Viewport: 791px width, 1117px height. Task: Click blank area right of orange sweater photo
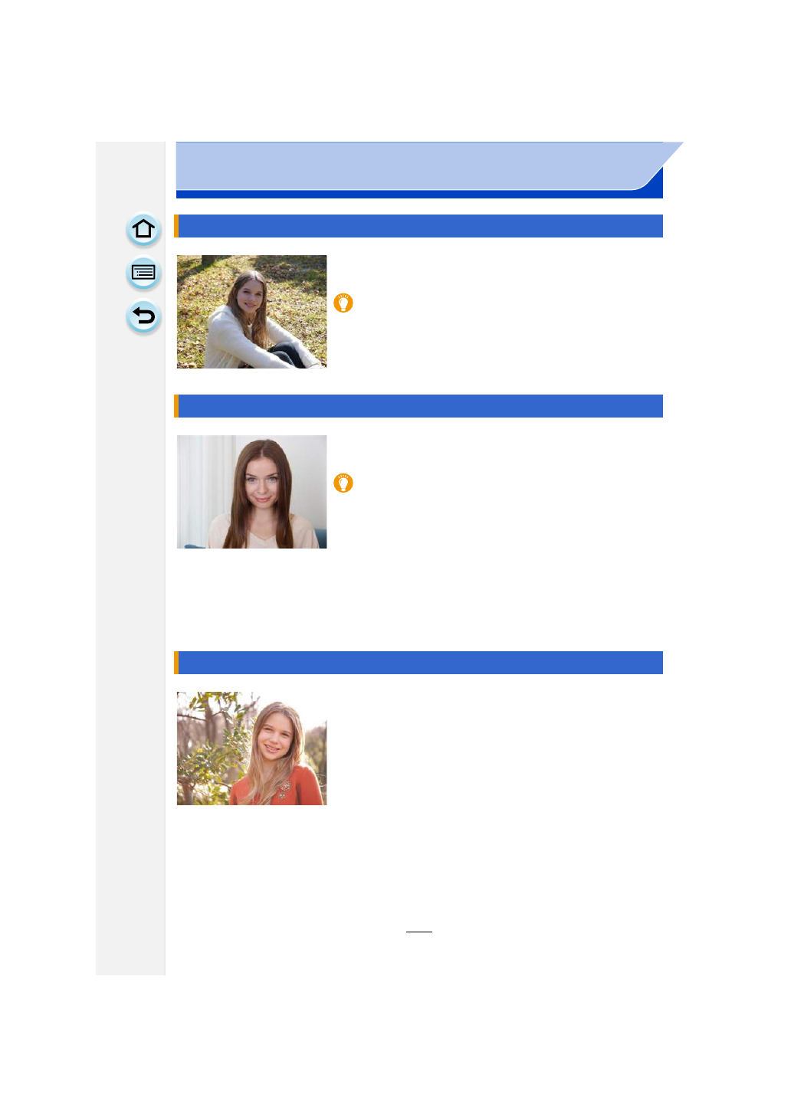494,748
